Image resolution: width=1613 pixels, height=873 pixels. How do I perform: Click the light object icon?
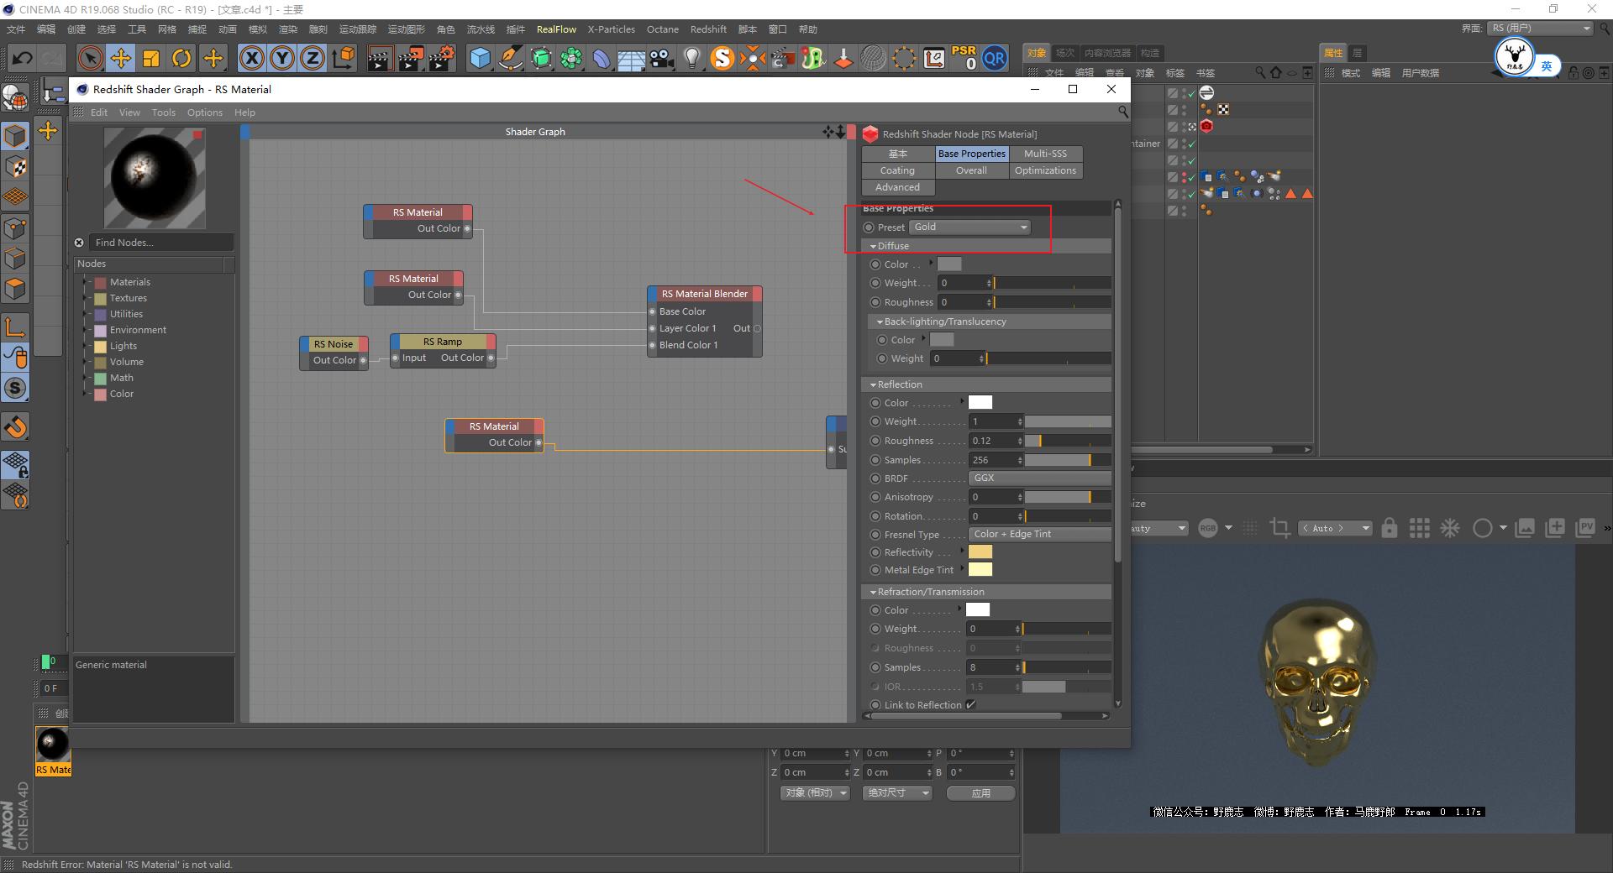(691, 58)
